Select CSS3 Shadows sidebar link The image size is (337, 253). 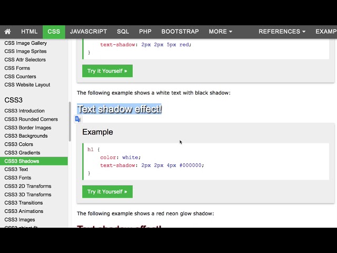pos(22,161)
